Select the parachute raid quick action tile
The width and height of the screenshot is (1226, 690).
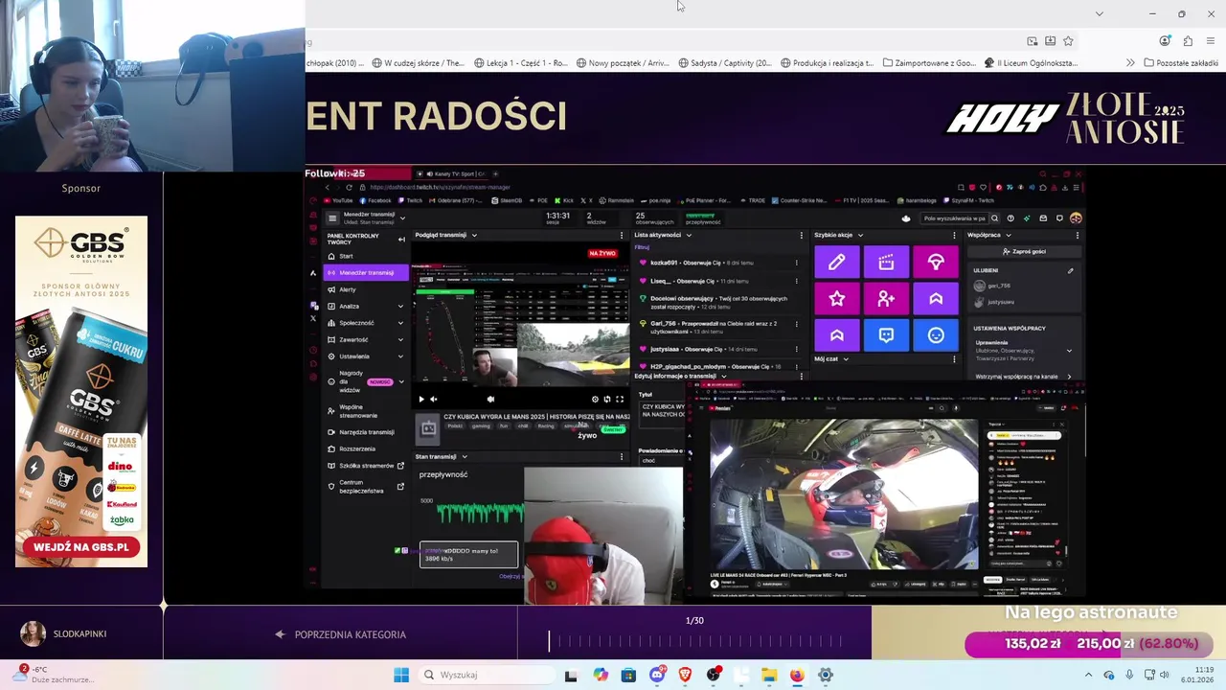point(936,262)
